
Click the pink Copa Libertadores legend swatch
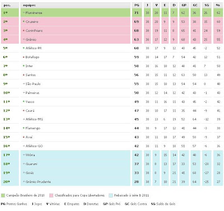click(x=52, y=195)
